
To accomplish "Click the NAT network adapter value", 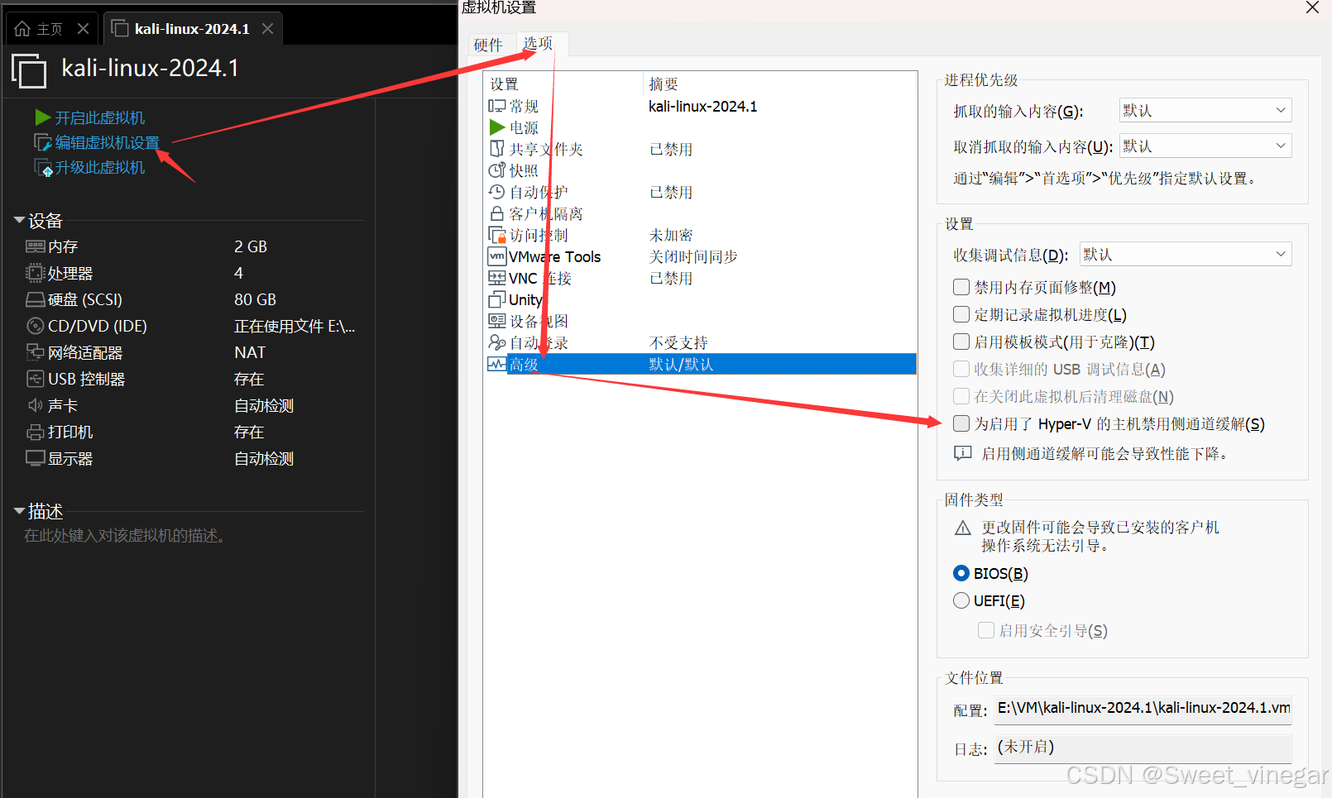I will pyautogui.click(x=250, y=352).
